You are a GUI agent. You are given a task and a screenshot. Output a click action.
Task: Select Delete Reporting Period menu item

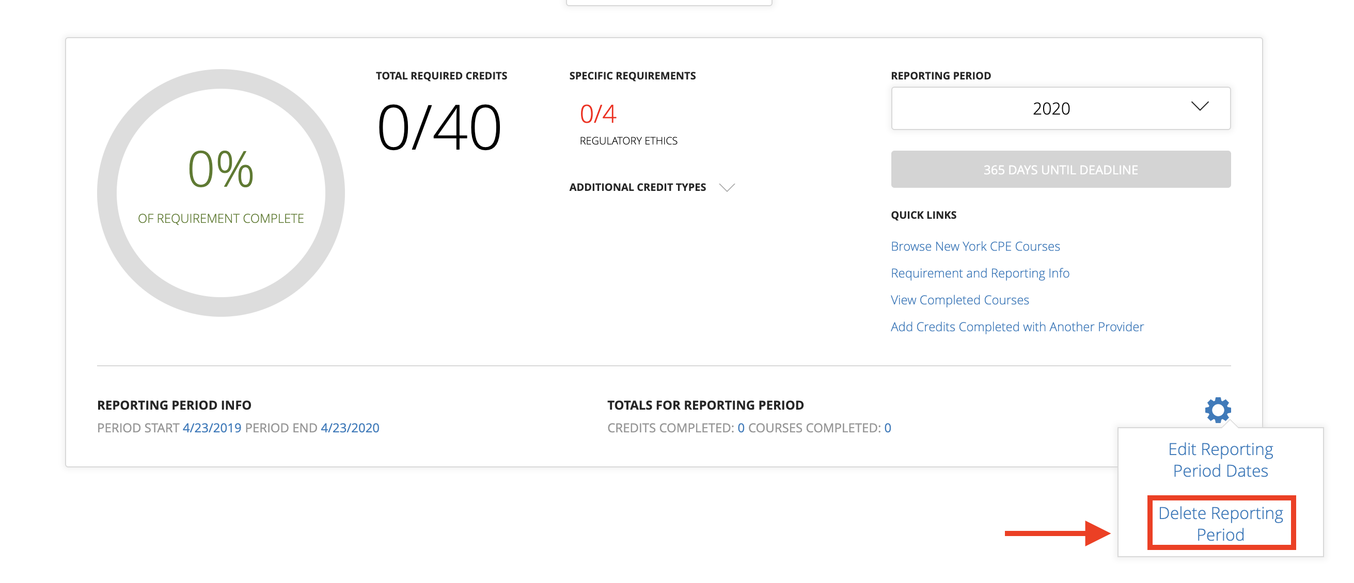pos(1220,523)
